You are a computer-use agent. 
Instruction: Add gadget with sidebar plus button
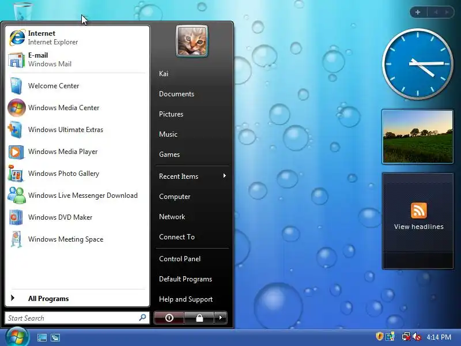pyautogui.click(x=418, y=12)
